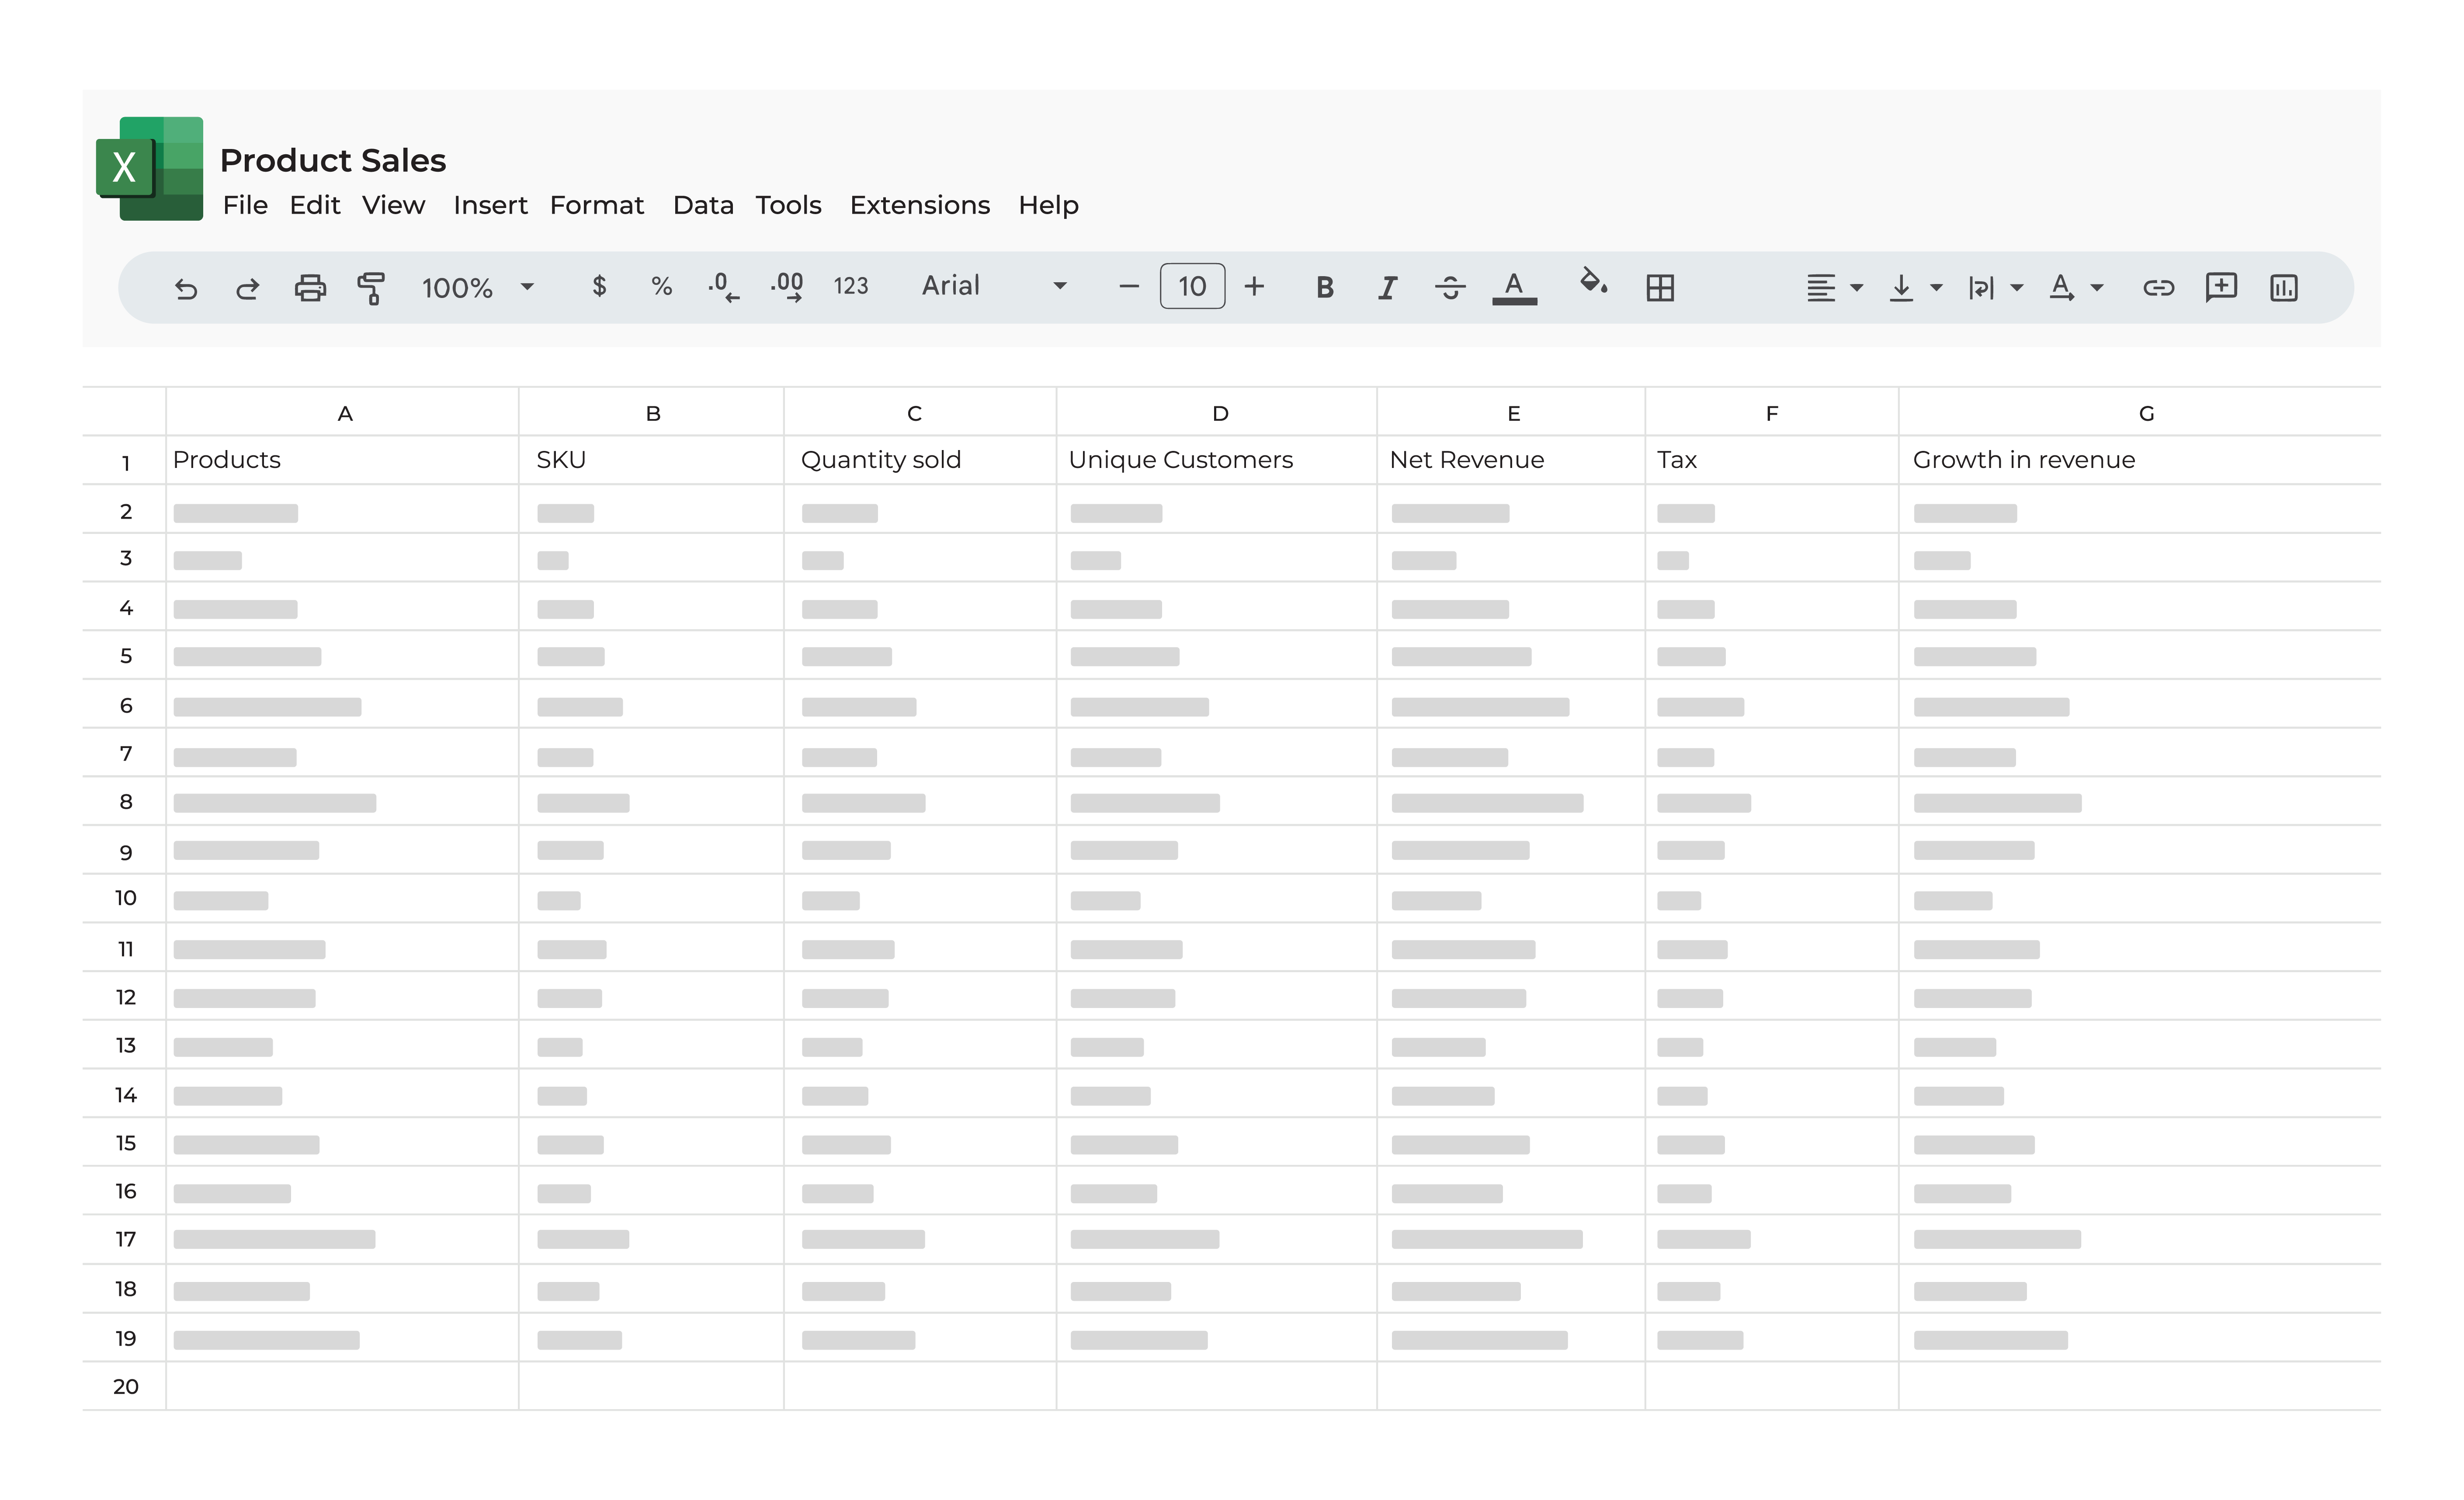Decrease decimal places
2464x1500 pixels.
722,287
